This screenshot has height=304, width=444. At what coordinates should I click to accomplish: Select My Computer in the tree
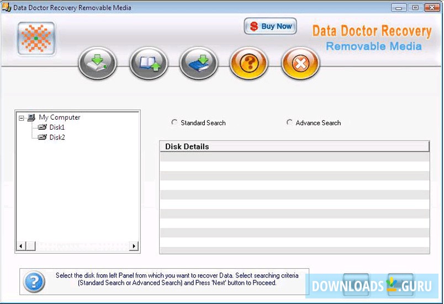click(60, 118)
